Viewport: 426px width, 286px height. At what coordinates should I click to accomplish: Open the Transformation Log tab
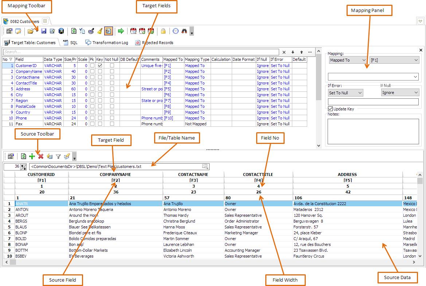(107, 43)
